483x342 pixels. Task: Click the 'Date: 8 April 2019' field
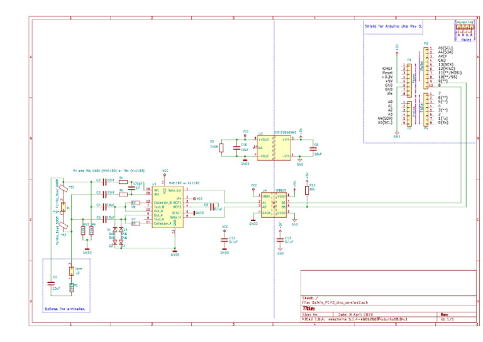(355, 314)
